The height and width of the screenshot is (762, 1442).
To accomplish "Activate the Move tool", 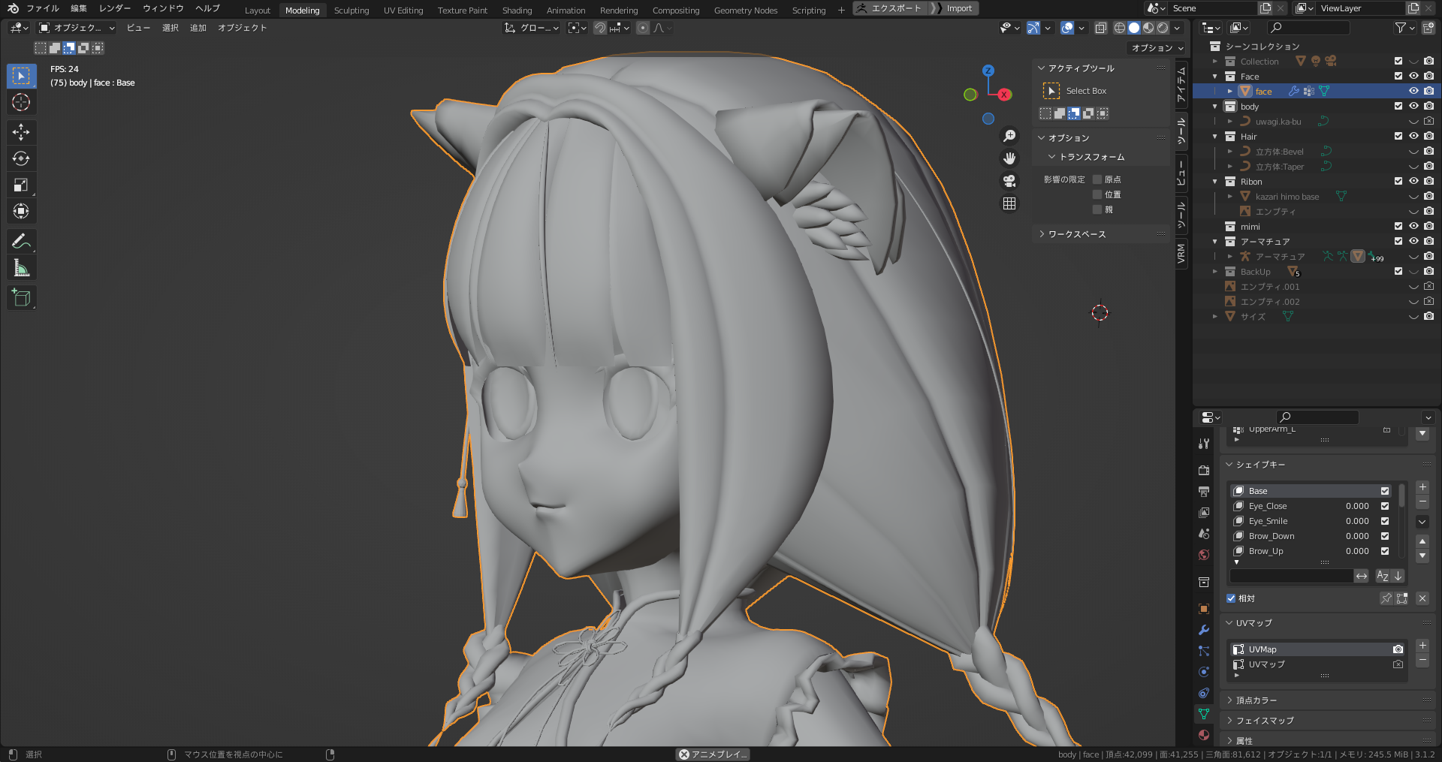I will tap(21, 132).
